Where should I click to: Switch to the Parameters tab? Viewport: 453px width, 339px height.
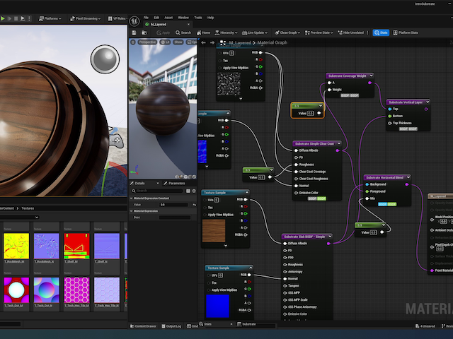175,184
